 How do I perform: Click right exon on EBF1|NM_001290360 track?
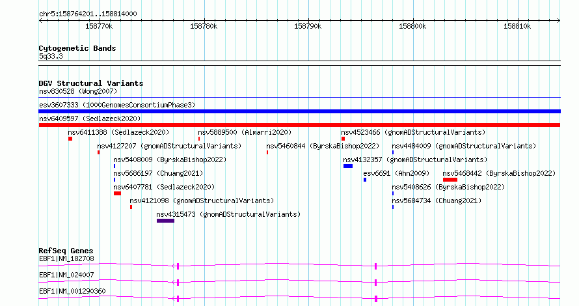[376, 299]
